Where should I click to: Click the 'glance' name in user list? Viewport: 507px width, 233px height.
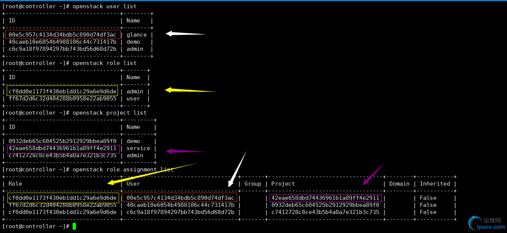[137, 35]
